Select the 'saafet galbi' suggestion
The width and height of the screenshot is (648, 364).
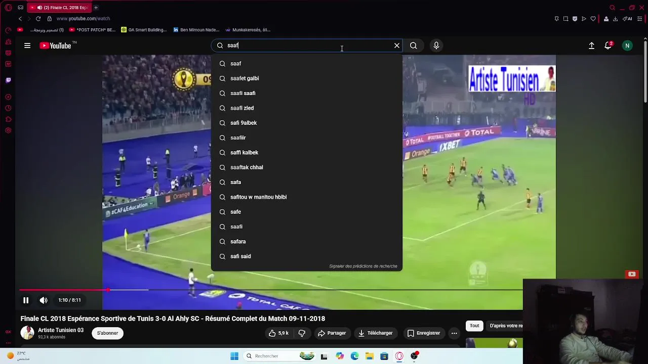pyautogui.click(x=307, y=78)
